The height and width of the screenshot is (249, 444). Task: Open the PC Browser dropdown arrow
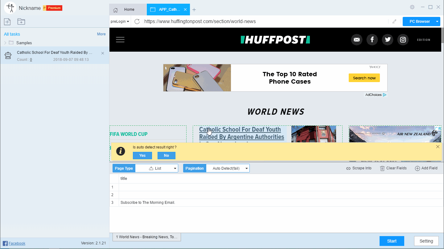[437, 22]
